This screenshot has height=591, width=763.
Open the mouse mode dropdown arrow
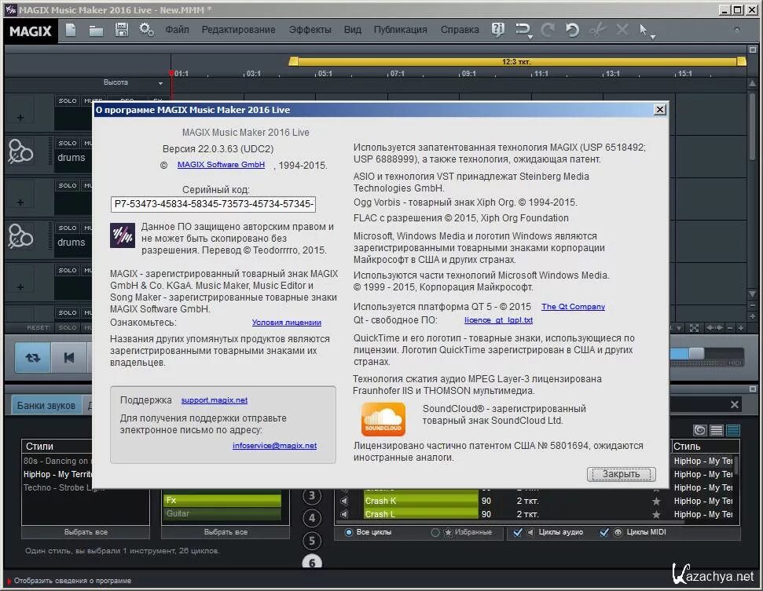[653, 37]
